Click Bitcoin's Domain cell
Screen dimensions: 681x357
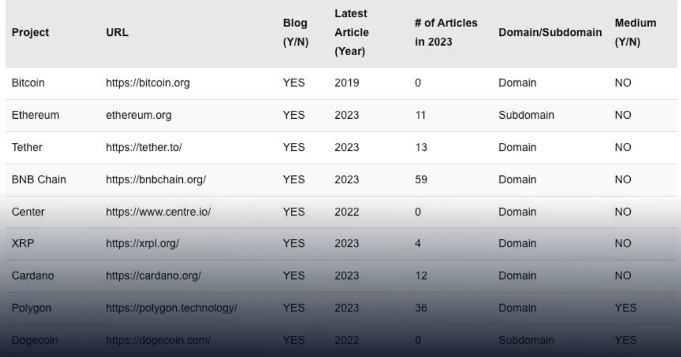coord(517,83)
